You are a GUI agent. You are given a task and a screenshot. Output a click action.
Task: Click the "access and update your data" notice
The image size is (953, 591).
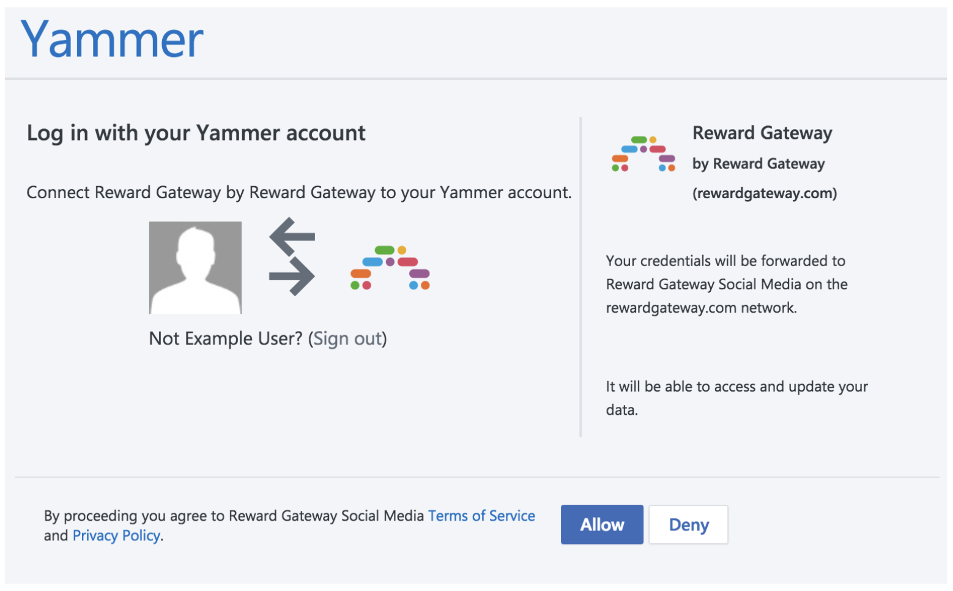[736, 398]
